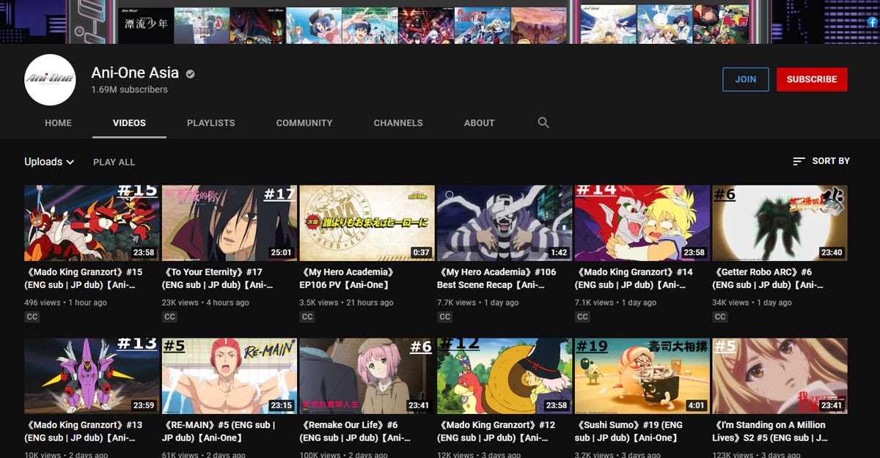The height and width of the screenshot is (458, 880).
Task: Click the 3.5K views • 21 hours ago text
Action: pos(347,303)
